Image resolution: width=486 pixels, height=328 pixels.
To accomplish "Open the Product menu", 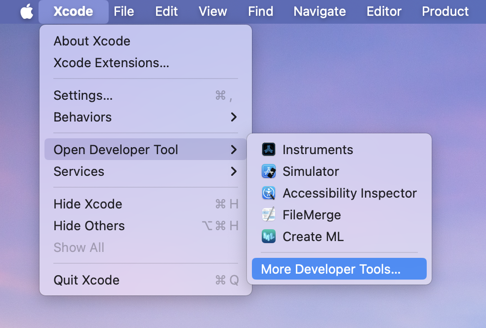I will point(445,11).
